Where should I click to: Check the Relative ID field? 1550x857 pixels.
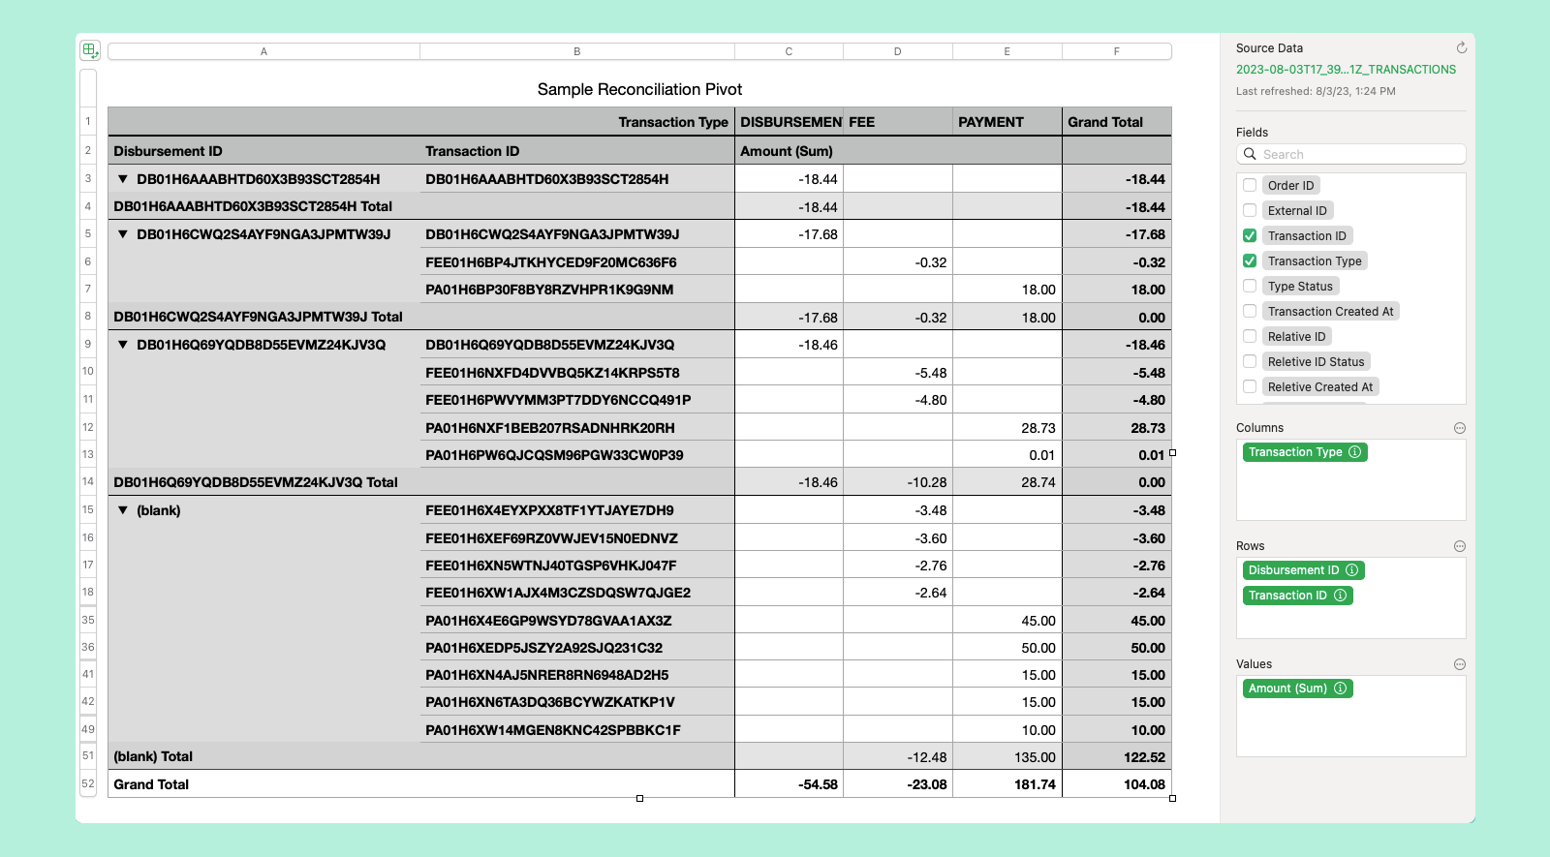click(1250, 336)
